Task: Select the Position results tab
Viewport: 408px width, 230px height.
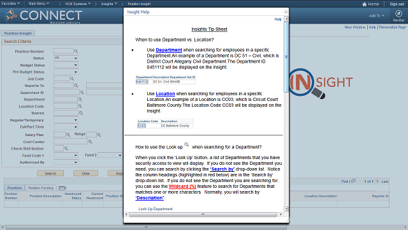Action: pos(14,188)
